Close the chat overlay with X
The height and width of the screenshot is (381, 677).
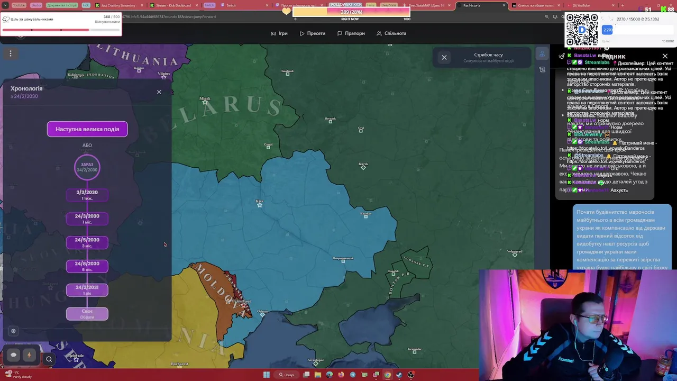[665, 56]
